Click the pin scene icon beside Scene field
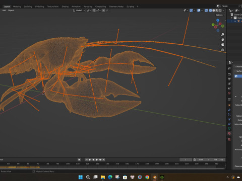This screenshot has height=181, width=242. click(x=239, y=6)
